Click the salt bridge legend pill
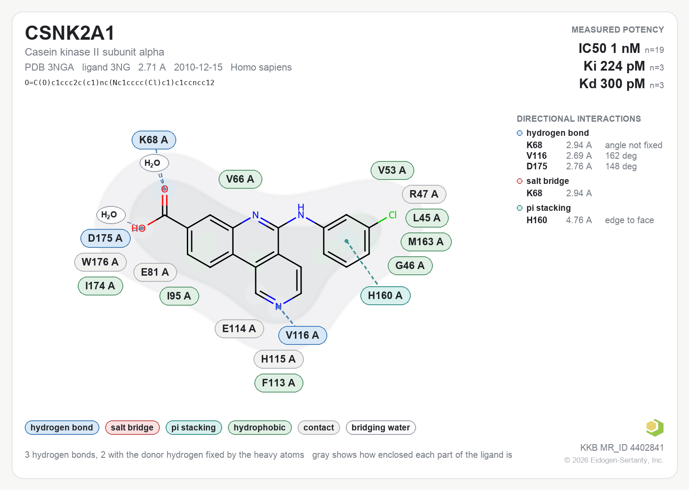This screenshot has height=490, width=689. click(132, 427)
